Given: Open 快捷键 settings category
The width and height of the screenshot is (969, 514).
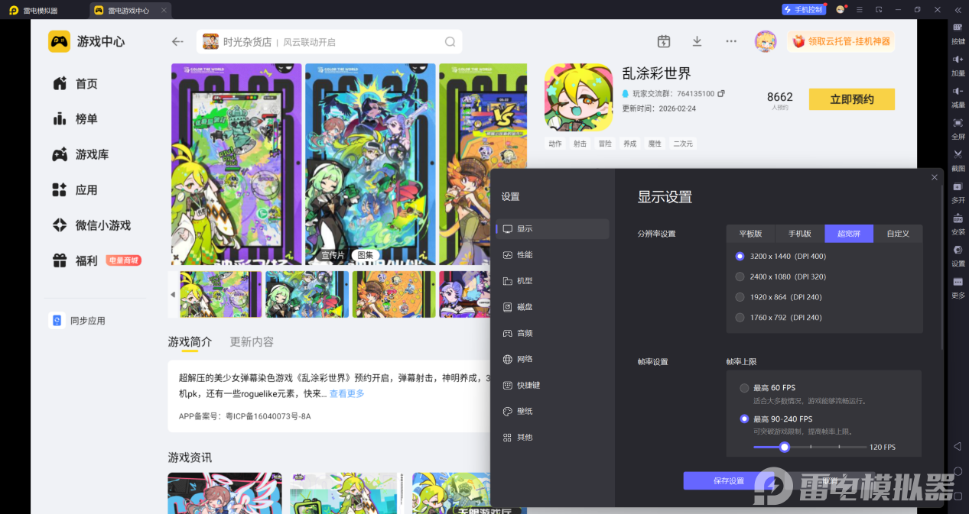Looking at the screenshot, I should click(552, 385).
